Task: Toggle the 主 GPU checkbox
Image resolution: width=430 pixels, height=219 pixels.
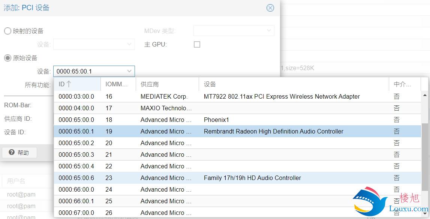Action: click(197, 45)
